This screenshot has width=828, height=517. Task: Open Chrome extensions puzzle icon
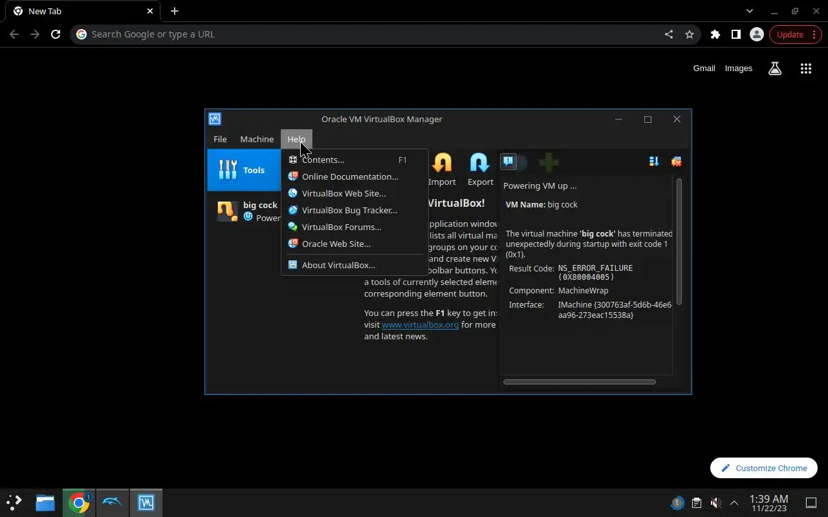[715, 34]
